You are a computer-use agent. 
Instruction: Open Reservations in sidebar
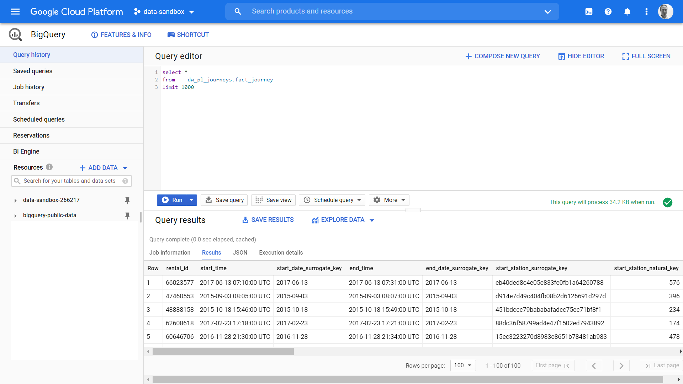[72, 135]
